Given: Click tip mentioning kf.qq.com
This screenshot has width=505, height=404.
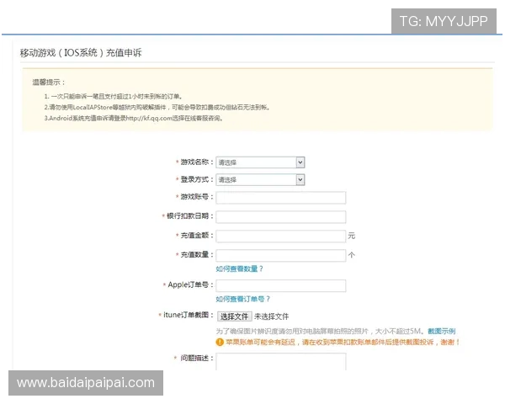Looking at the screenshot, I should (134, 118).
